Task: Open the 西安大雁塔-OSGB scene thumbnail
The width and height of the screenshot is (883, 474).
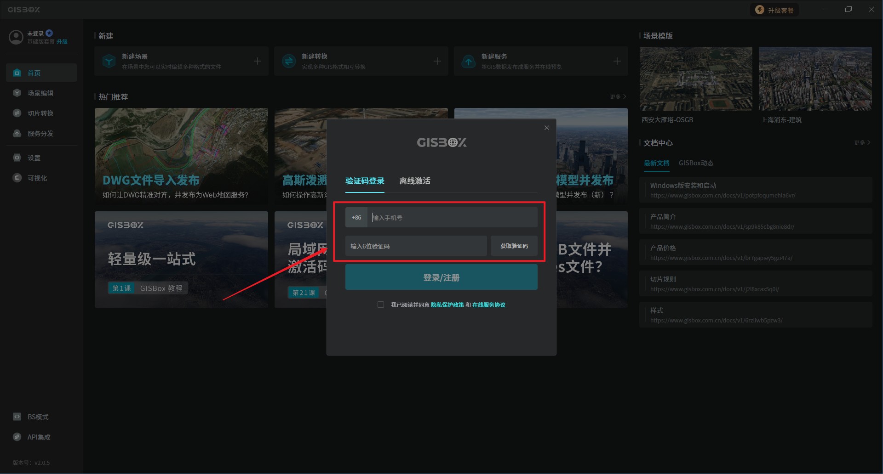Action: tap(696, 79)
